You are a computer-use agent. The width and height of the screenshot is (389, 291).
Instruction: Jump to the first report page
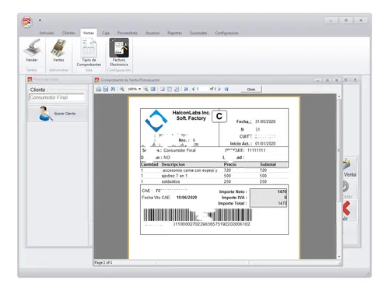point(186,89)
